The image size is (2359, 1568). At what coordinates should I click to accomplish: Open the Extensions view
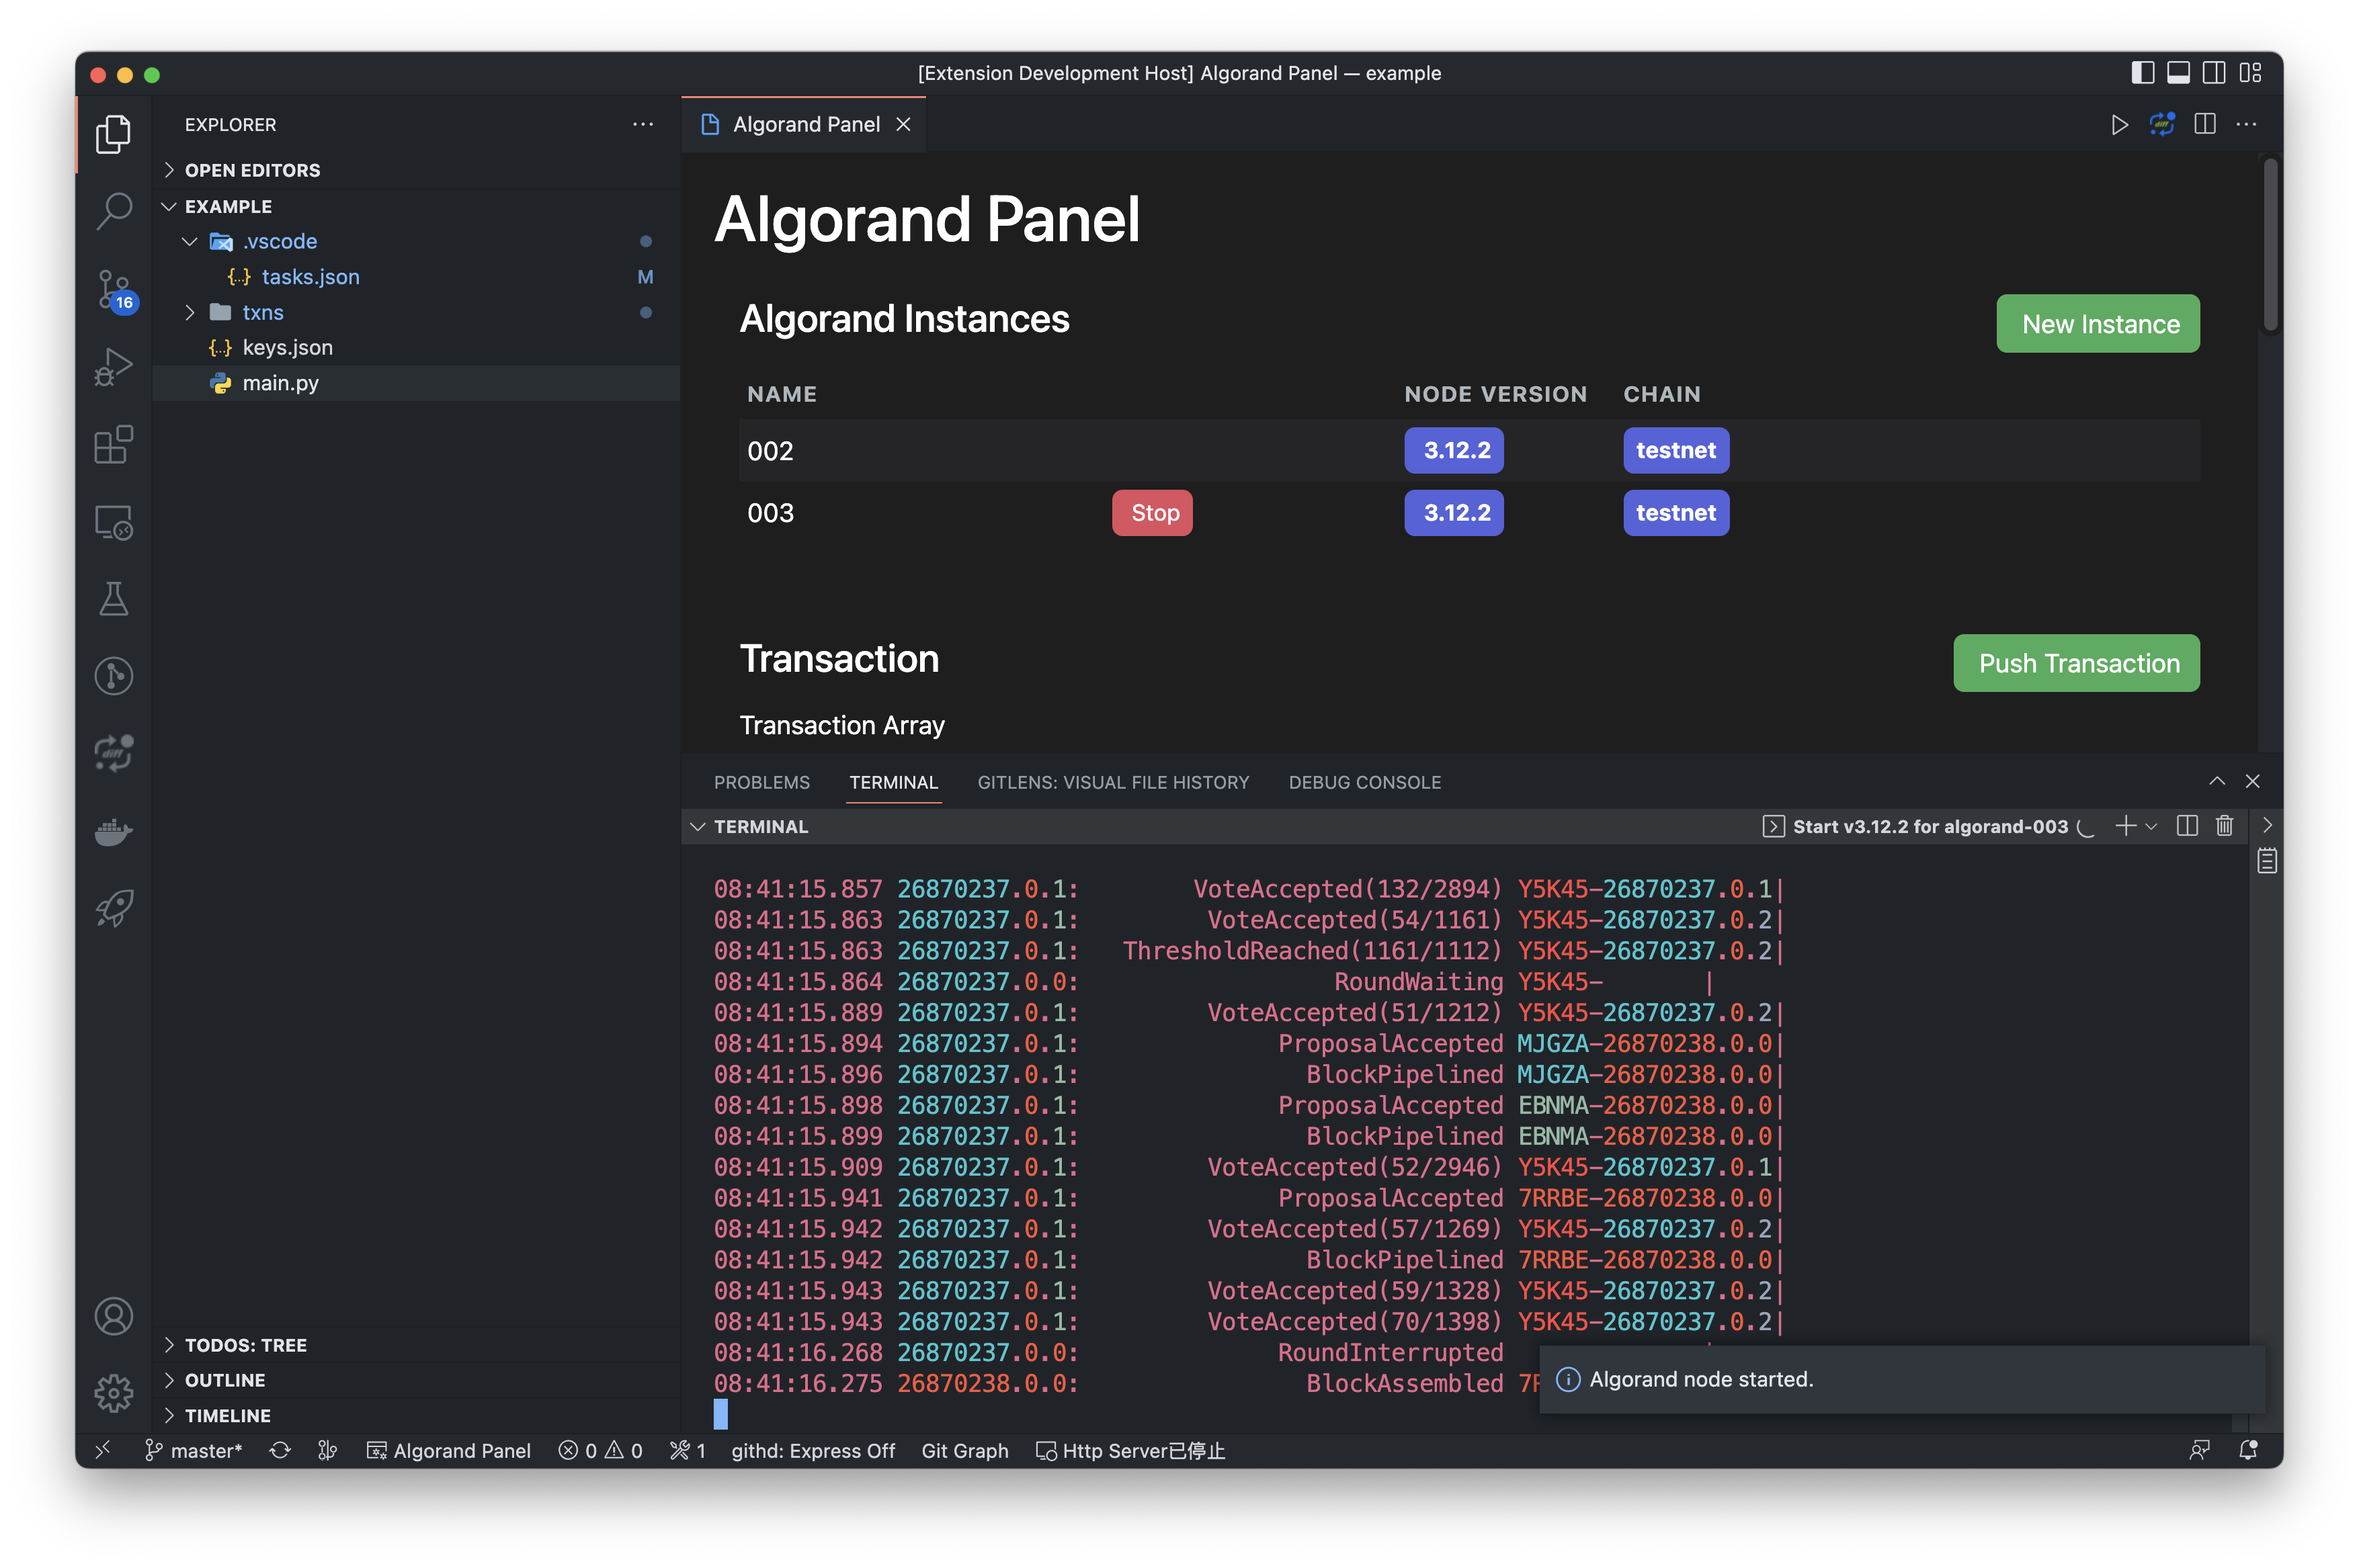click(113, 445)
